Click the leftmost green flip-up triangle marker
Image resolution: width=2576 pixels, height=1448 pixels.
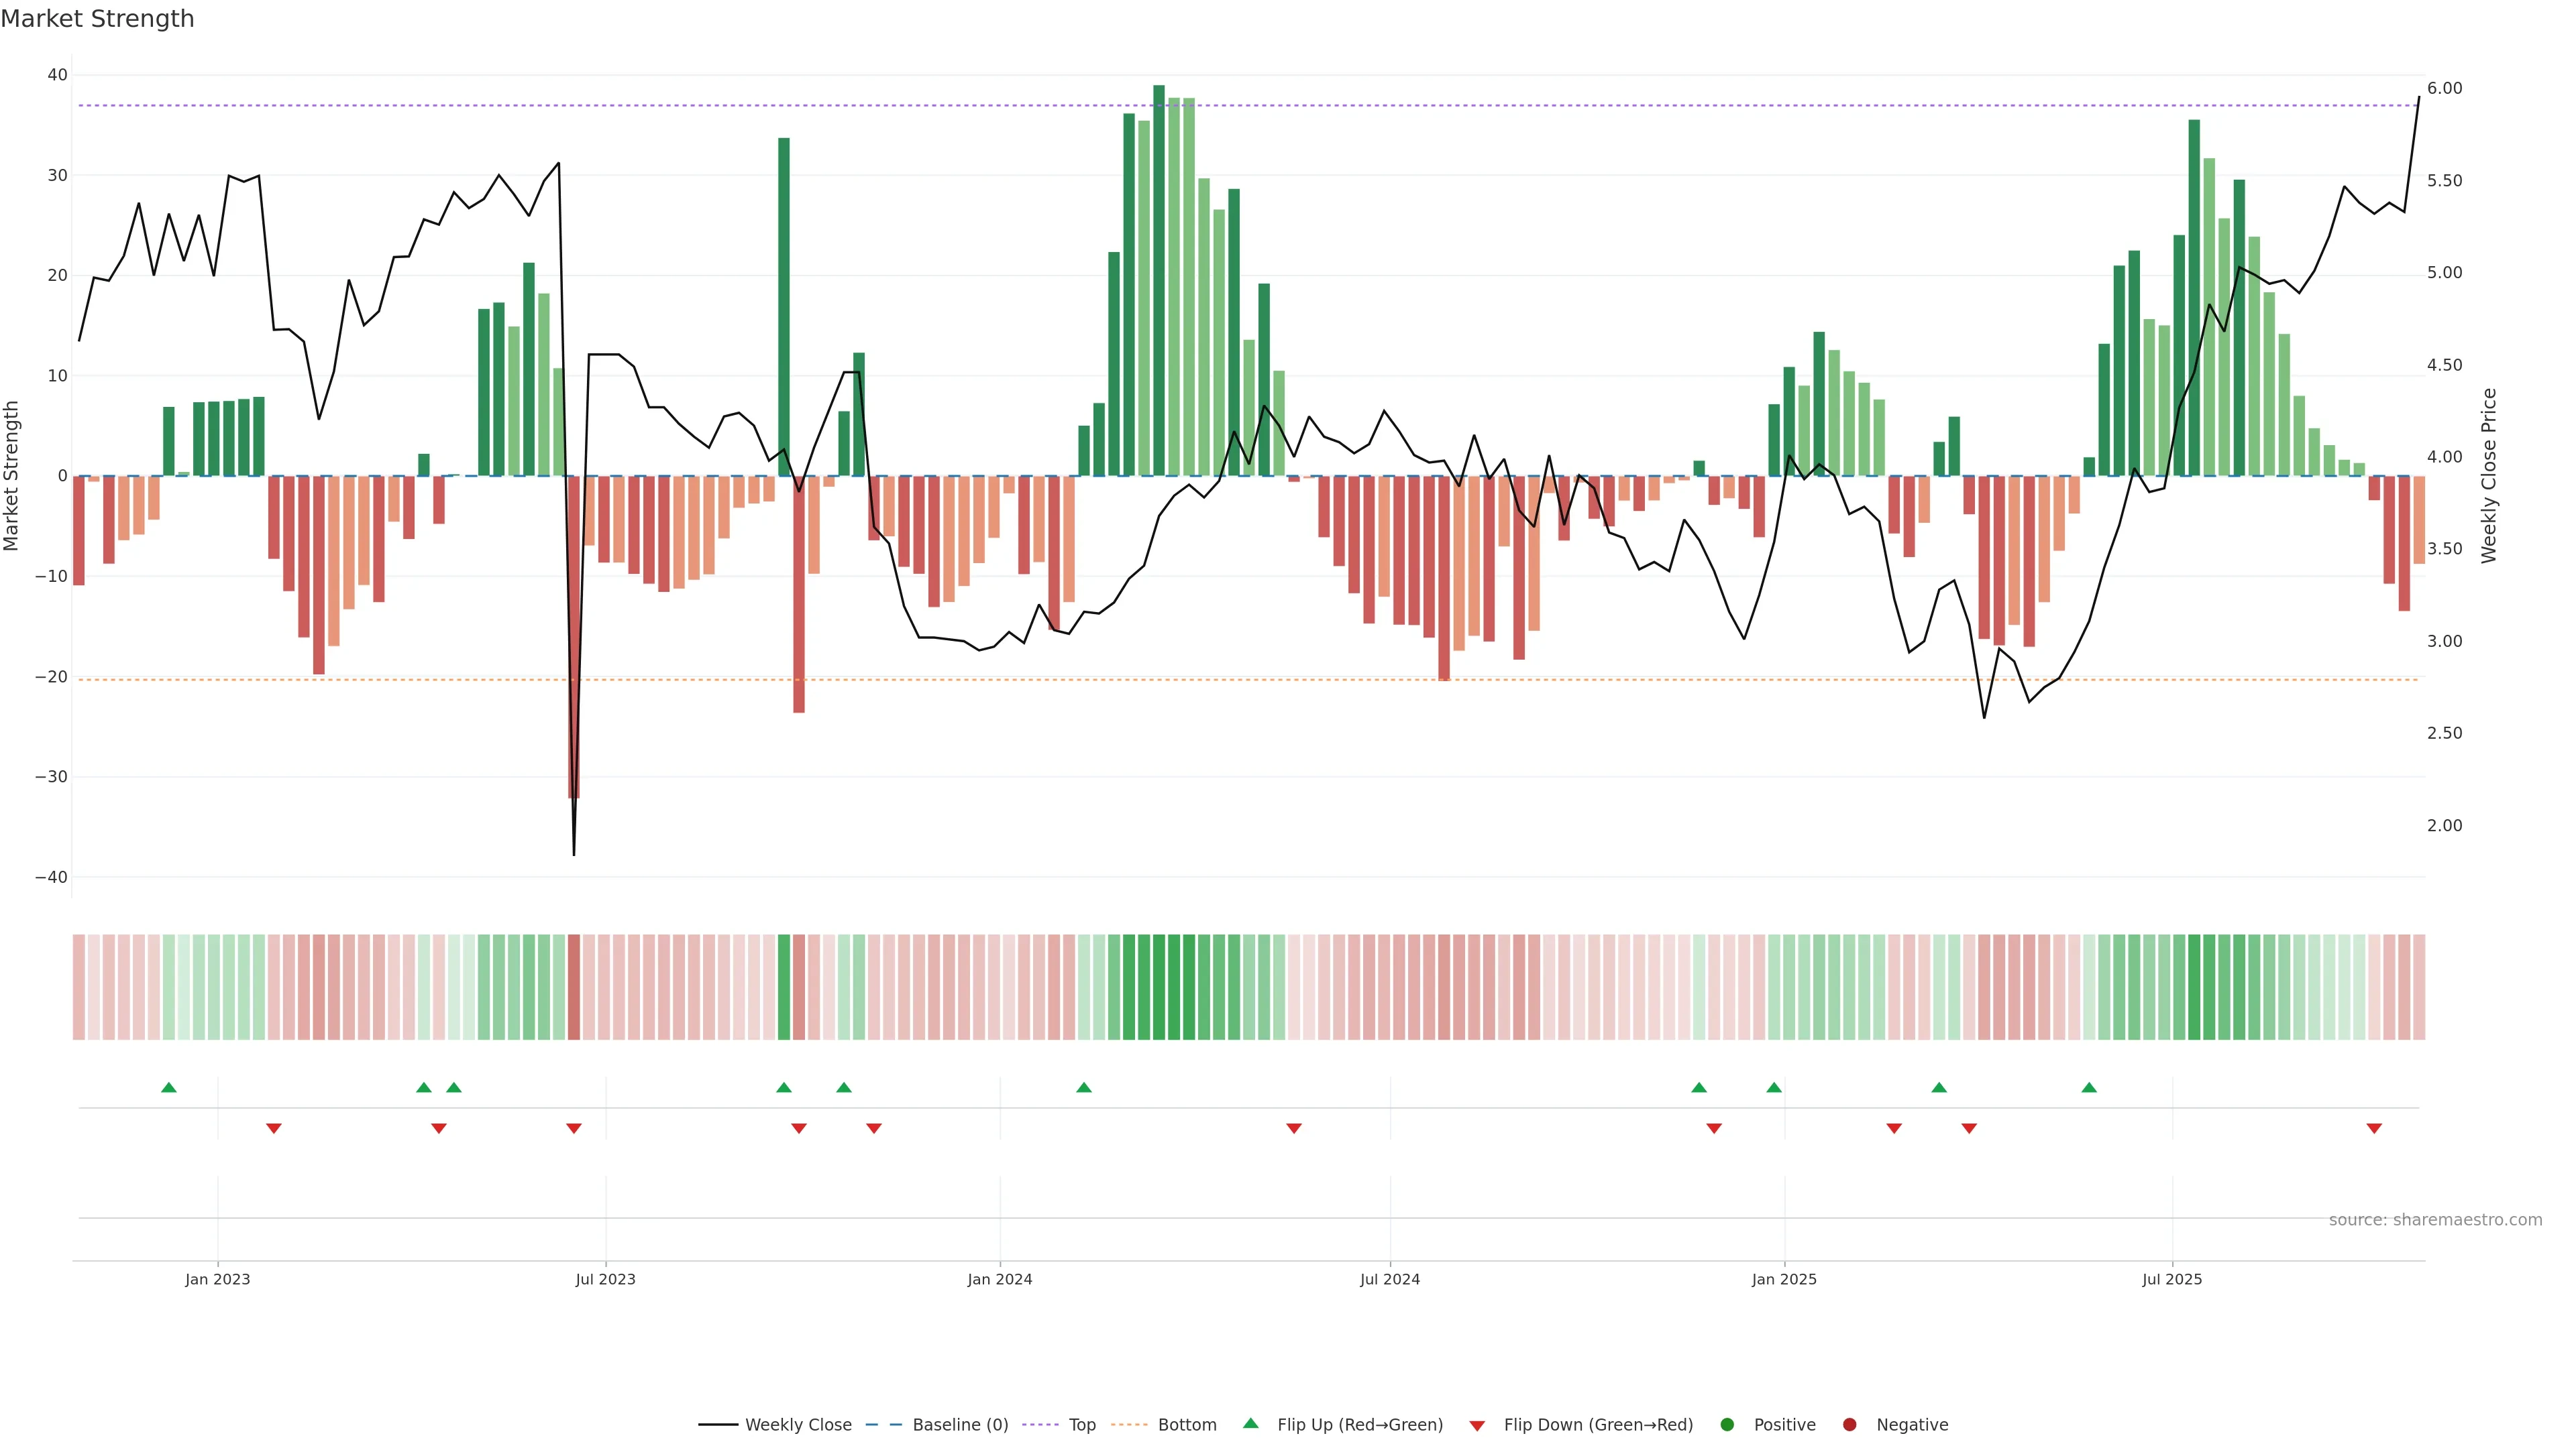pyautogui.click(x=169, y=1087)
